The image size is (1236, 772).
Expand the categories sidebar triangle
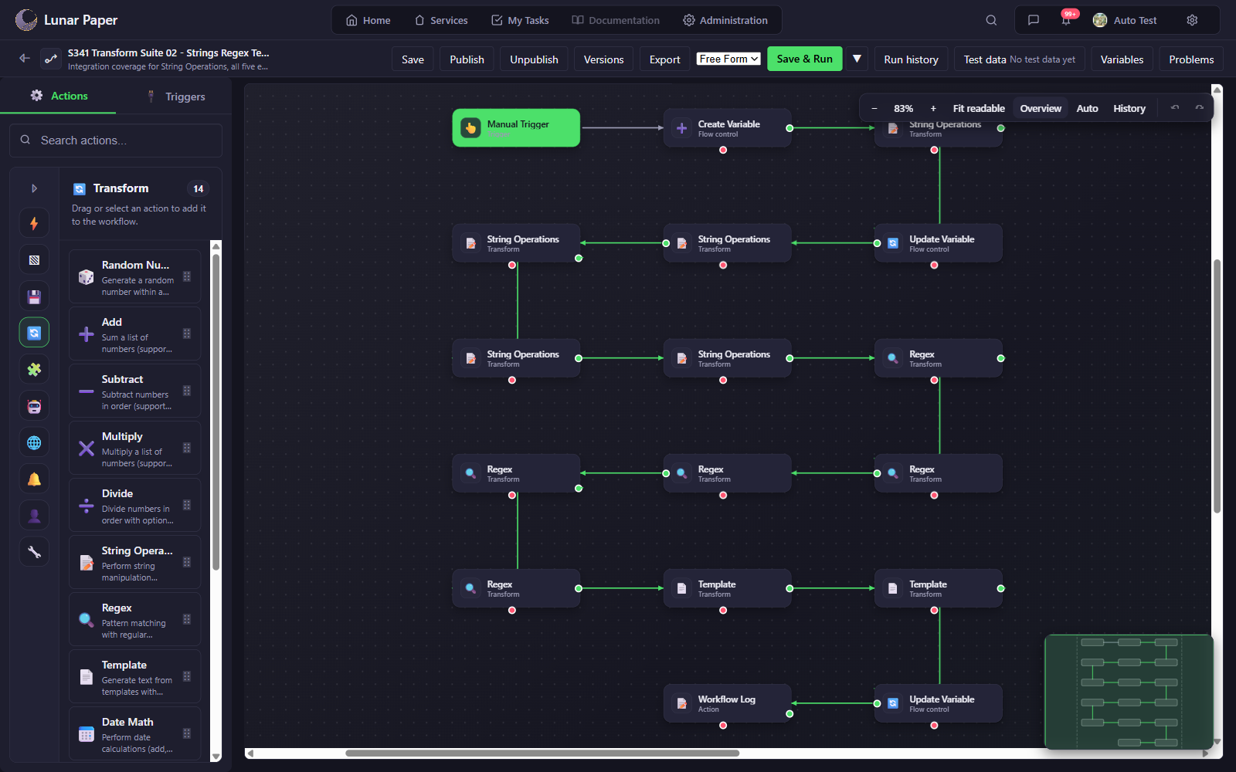point(34,188)
